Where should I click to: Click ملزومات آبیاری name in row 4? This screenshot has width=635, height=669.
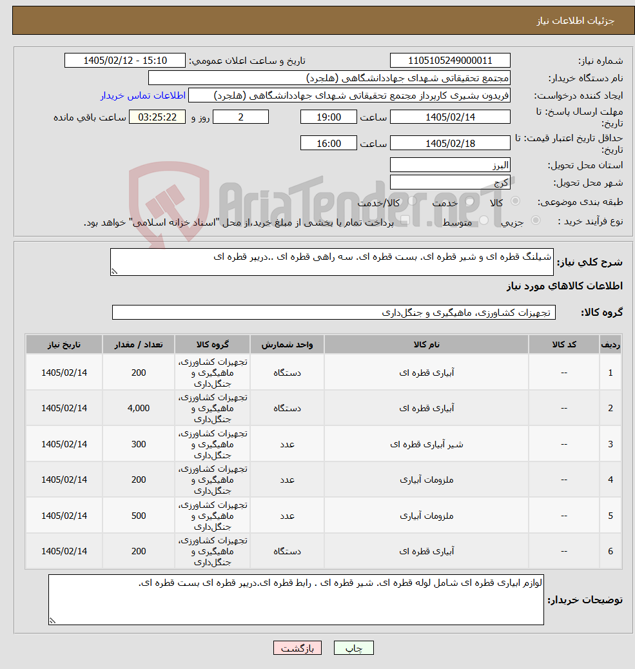(426, 480)
